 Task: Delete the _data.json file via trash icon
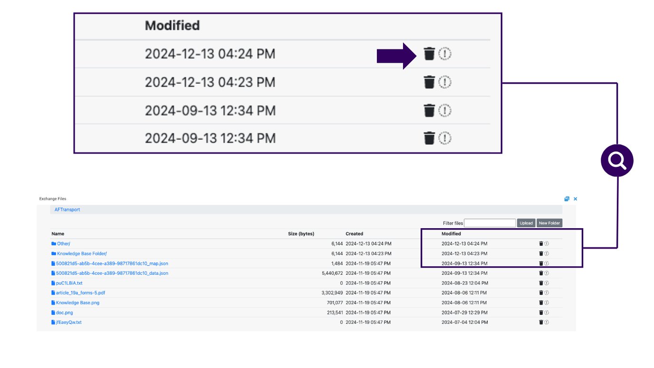point(541,273)
